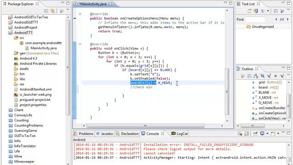
Task: Fold the onClick method in editor
Action: (80, 44)
